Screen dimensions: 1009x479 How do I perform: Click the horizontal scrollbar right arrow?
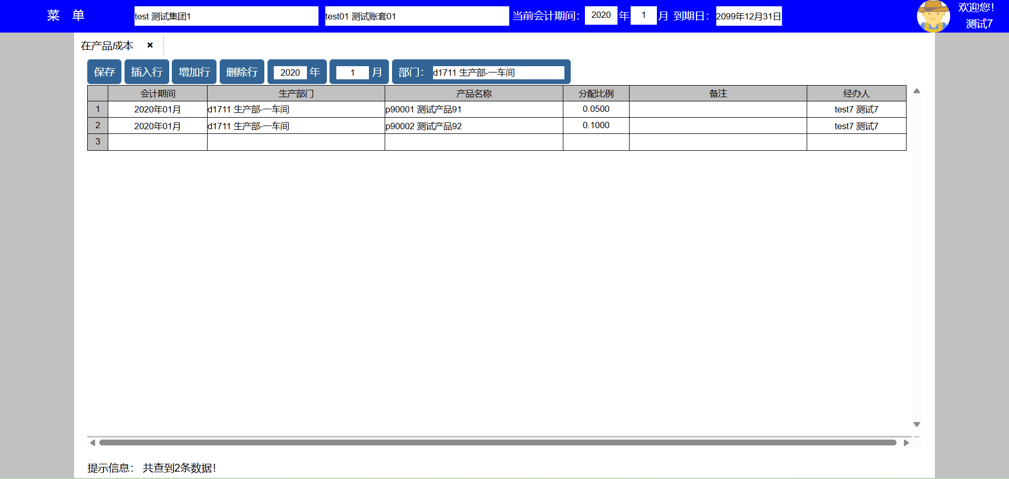tap(906, 443)
